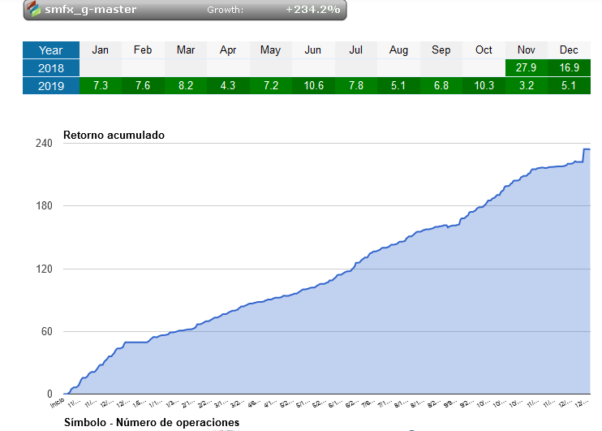Click the 120 y-axis label
Screen dimensions: 602x431
[44, 269]
